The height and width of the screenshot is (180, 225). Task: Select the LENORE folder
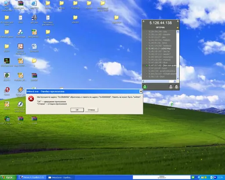75,19
